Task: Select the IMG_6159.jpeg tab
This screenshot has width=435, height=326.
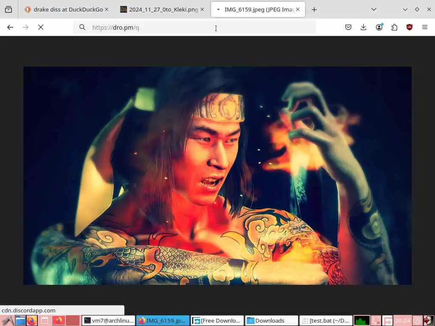Action: click(258, 9)
